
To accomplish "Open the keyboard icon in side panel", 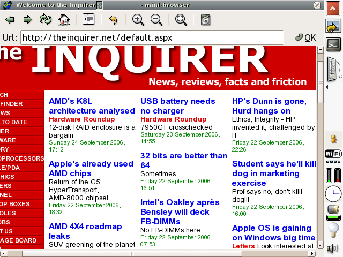I will coord(334,69).
